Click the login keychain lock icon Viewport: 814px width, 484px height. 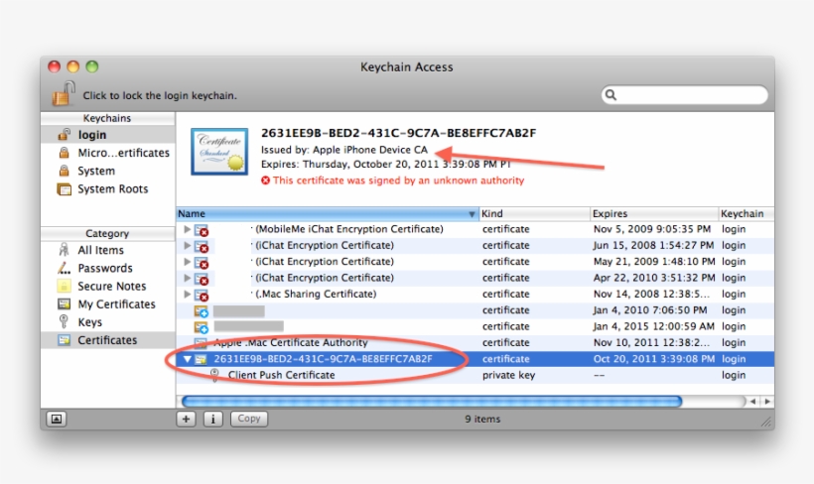(64, 135)
